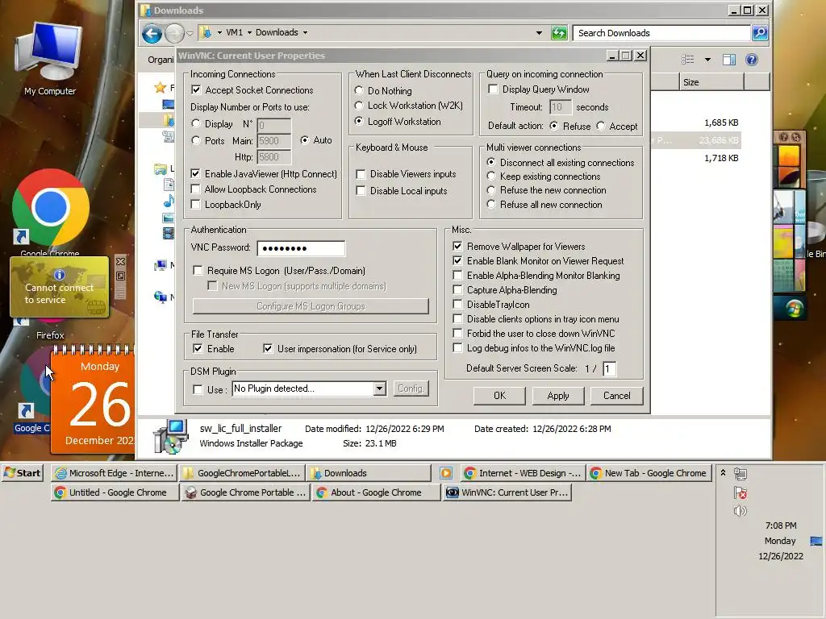Change view layout icon in Downloads
The image size is (826, 619).
pyautogui.click(x=687, y=60)
